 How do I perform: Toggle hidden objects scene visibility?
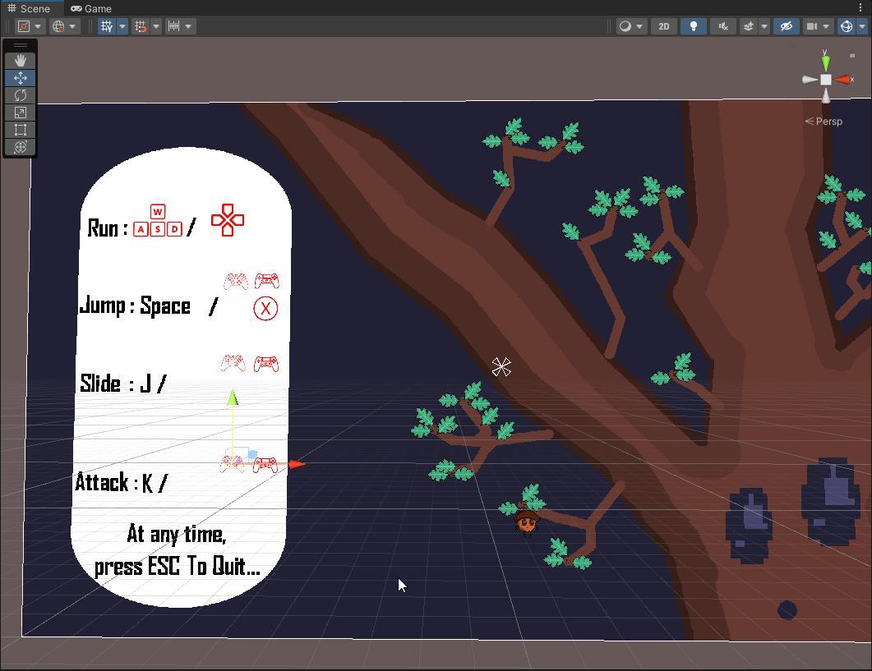[785, 26]
